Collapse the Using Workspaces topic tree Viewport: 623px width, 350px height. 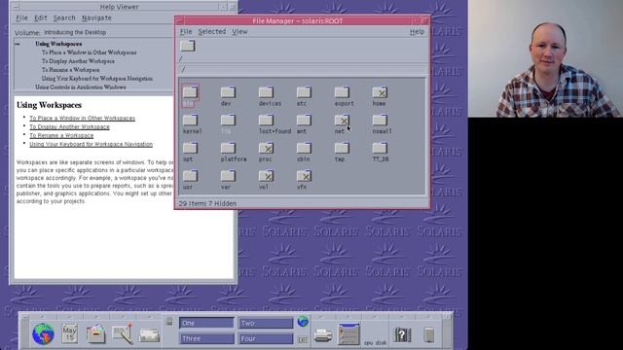pos(18,44)
